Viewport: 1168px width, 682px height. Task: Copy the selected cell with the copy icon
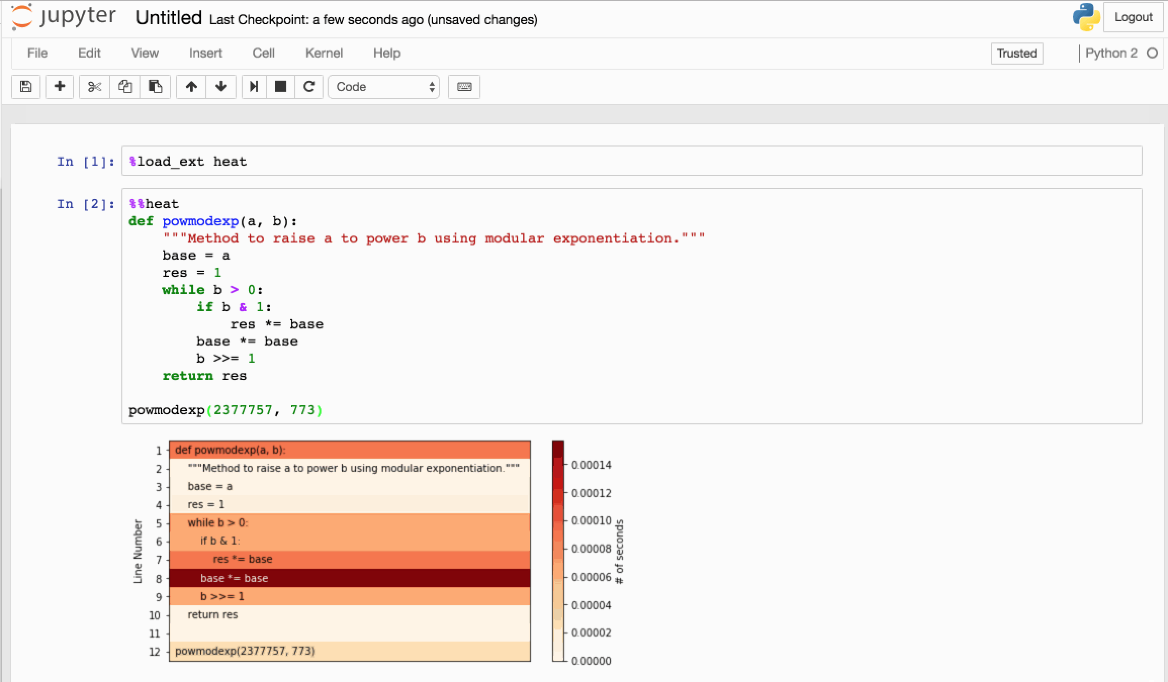tap(125, 87)
